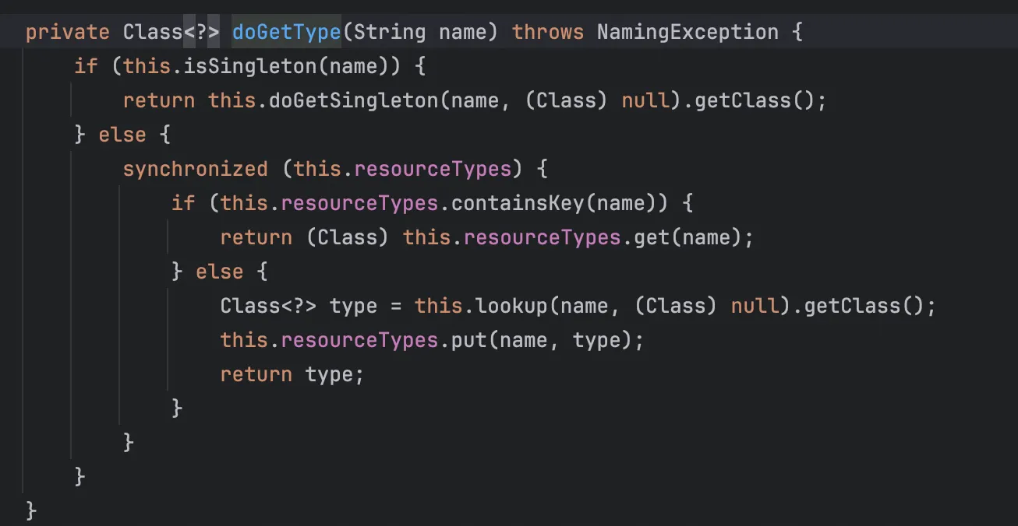The width and height of the screenshot is (1018, 526).
Task: Click the containsKey method call
Action: 515,203
